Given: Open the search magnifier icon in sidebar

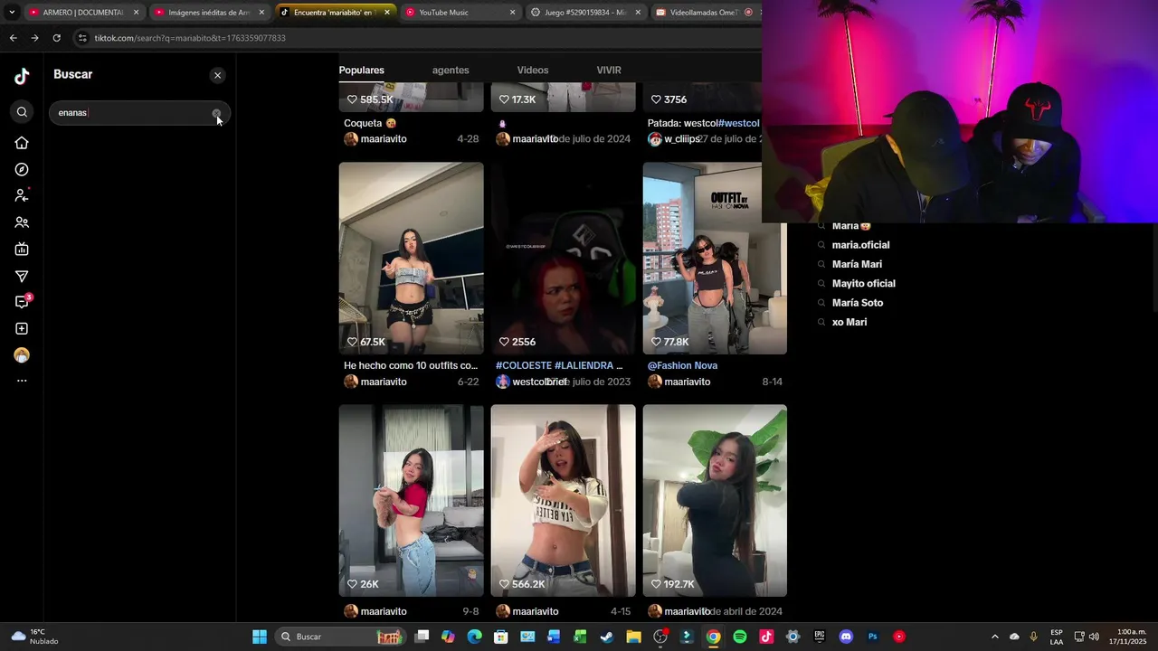Looking at the screenshot, I should click(x=22, y=112).
